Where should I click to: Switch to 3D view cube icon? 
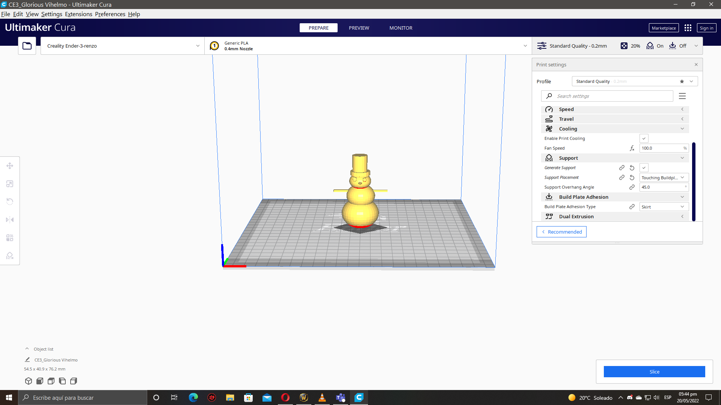(x=29, y=381)
